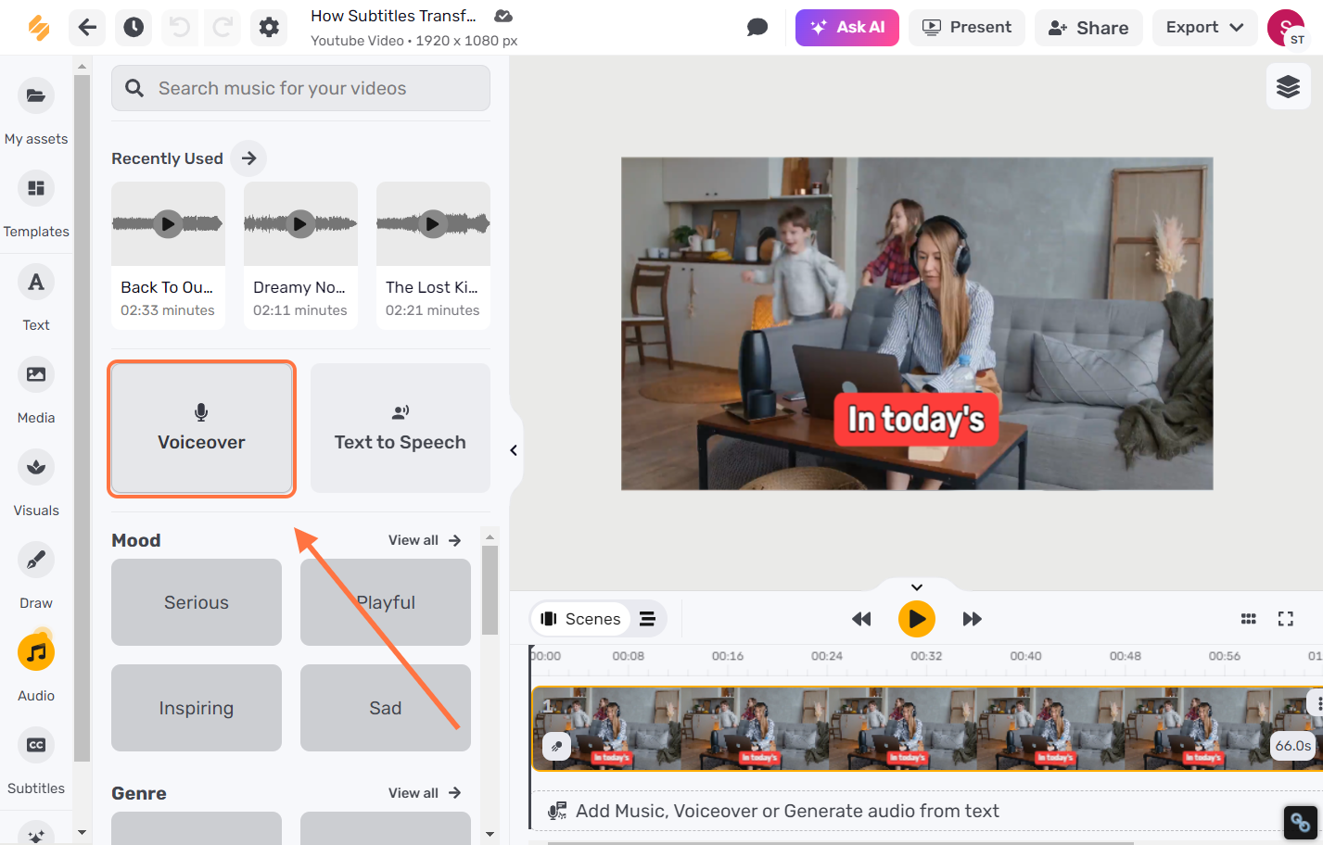This screenshot has width=1323, height=845.
Task: Play the video preview
Action: [917, 619]
